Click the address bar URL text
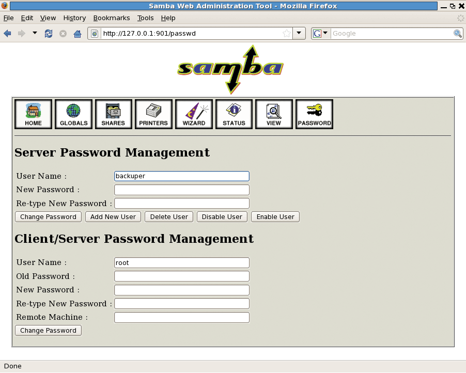The width and height of the screenshot is (466, 373). click(x=149, y=33)
